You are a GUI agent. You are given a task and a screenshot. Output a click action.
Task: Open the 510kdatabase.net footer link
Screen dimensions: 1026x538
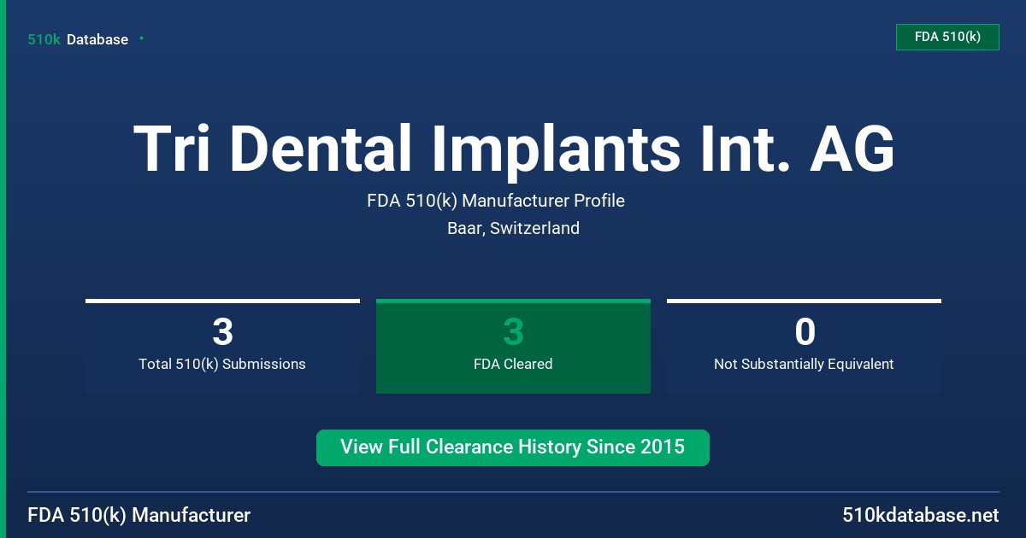click(x=921, y=516)
